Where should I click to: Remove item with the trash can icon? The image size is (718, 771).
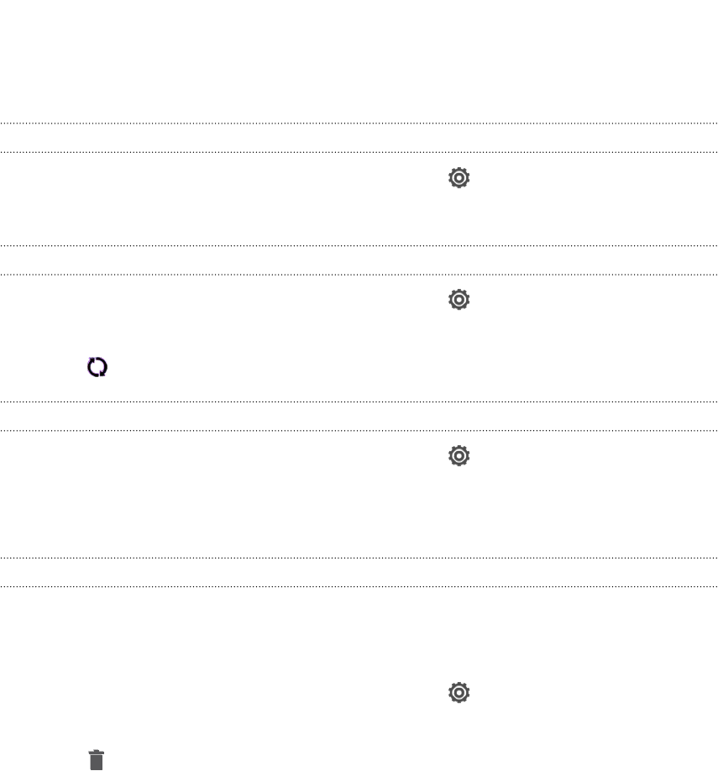[x=97, y=760]
